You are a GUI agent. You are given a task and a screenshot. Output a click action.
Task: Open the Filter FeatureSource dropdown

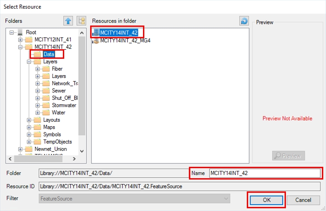click(x=134, y=199)
